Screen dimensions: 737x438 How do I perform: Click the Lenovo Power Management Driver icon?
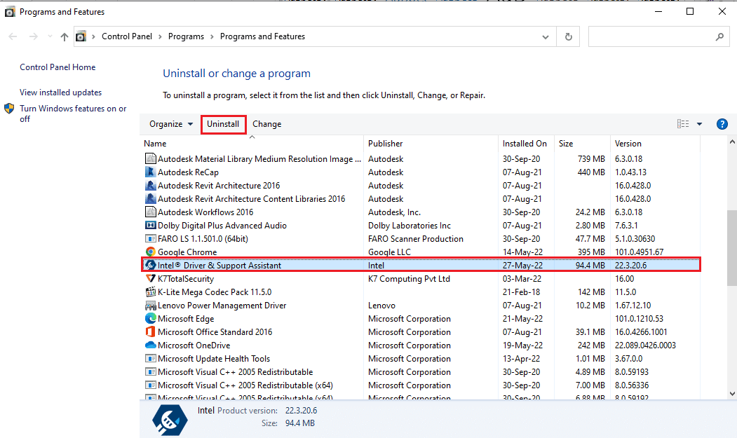coord(150,305)
